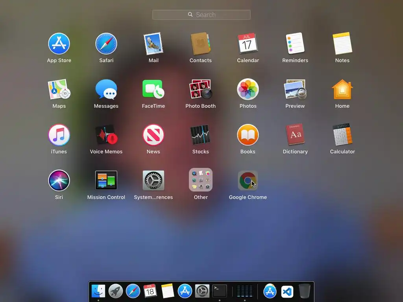Open Mission Control
Viewport: 403px width, 302px height.
pos(106,180)
